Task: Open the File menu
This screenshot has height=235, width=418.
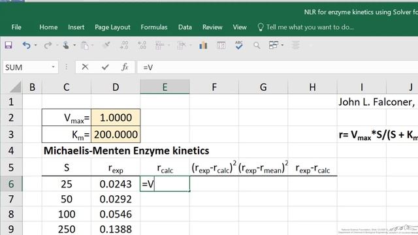Action: [16, 27]
